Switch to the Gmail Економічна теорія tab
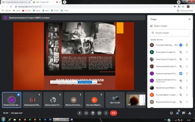Image resolution: width=195 pixels, height=122 pixels. 16,2
